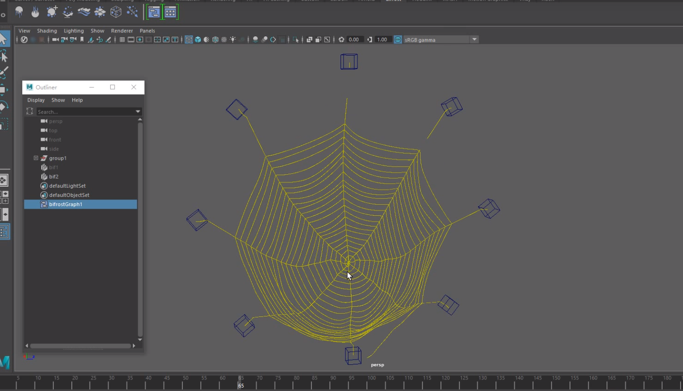Open the Renderer menu of the viewport panel
This screenshot has height=391, width=683.
pyautogui.click(x=122, y=30)
